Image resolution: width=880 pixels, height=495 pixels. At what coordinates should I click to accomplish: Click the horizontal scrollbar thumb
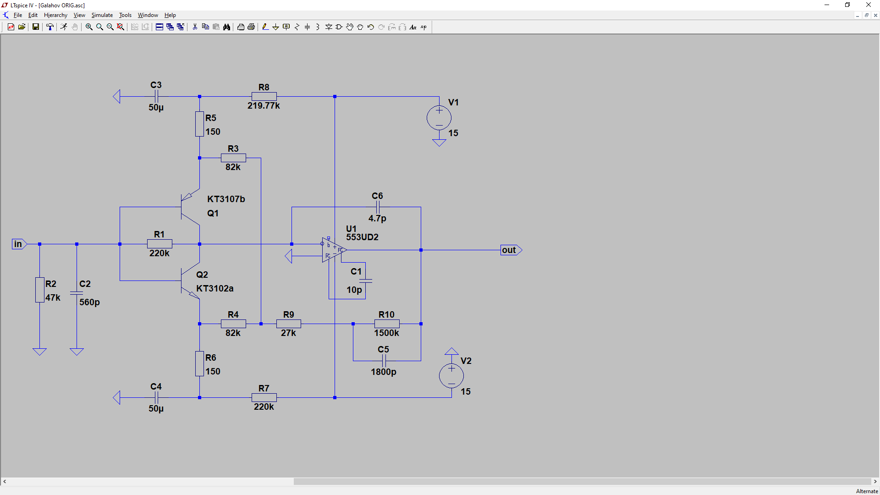point(582,481)
